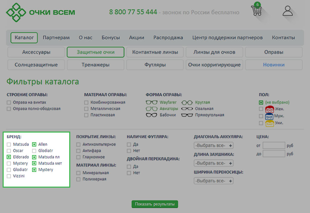Enable the Металлическая frame material checkbox
310x213 pixels.
[86, 109]
